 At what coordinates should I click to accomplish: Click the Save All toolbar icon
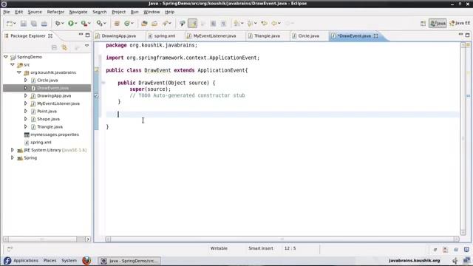(34, 23)
